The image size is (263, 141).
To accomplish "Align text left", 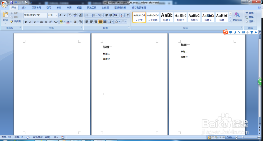I will pyautogui.click(x=87, y=22).
